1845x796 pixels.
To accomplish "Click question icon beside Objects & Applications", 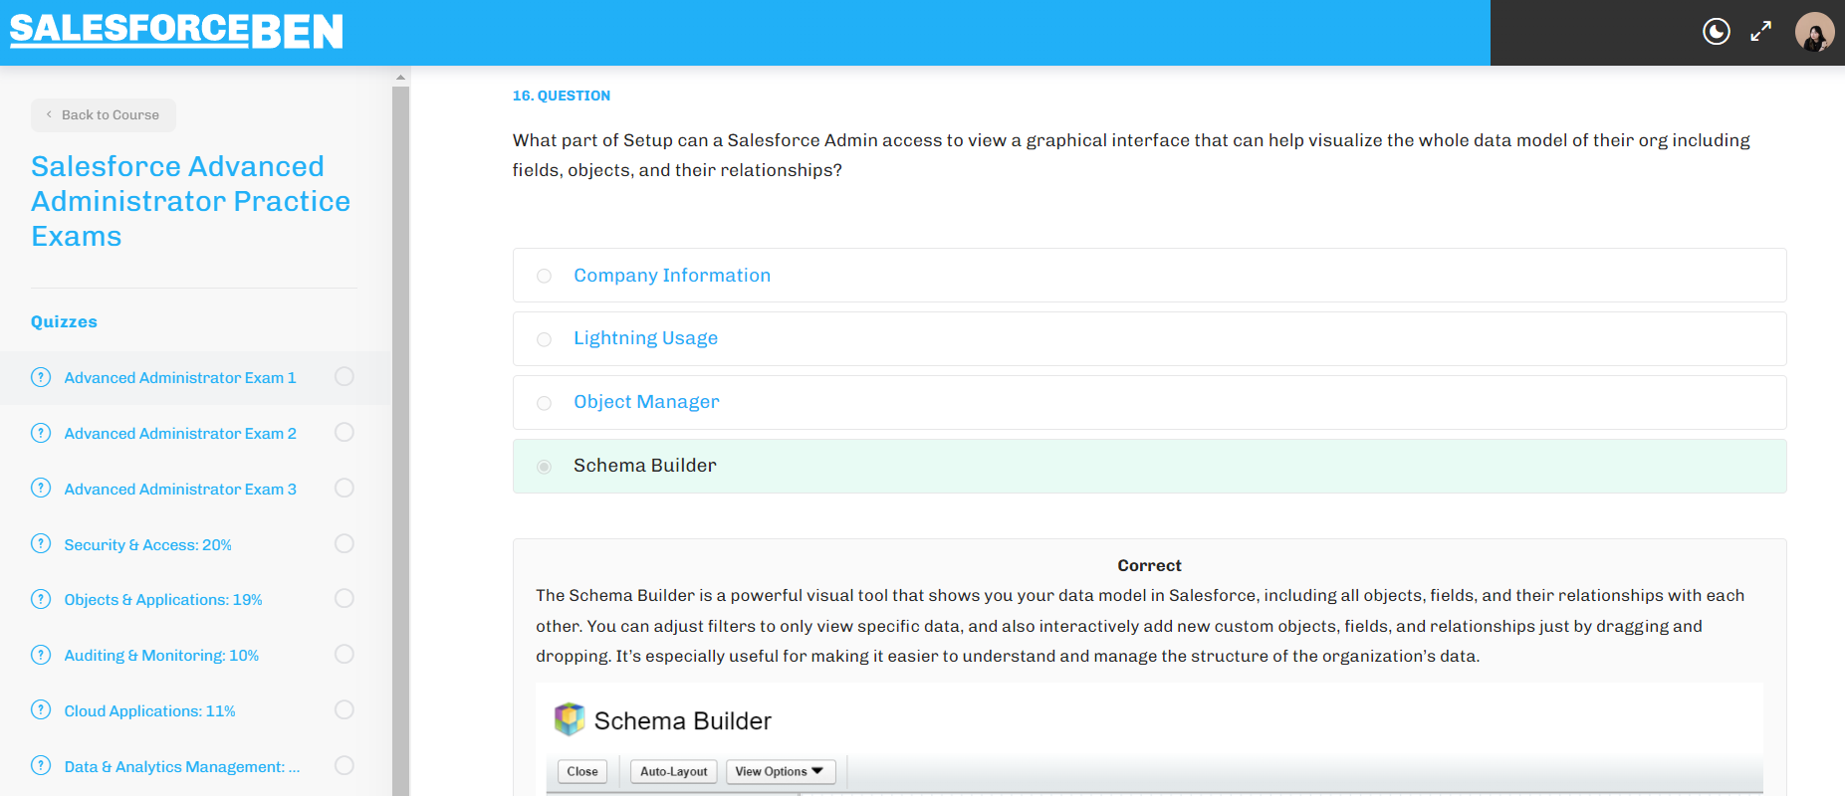I will click(x=41, y=599).
